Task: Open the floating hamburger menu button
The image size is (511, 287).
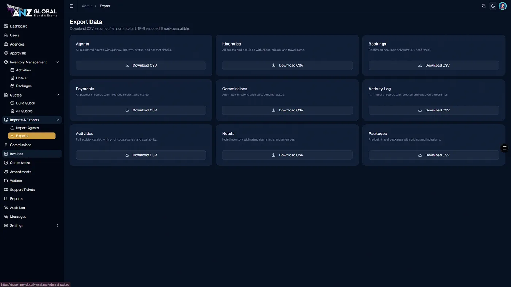Action: coord(504,148)
